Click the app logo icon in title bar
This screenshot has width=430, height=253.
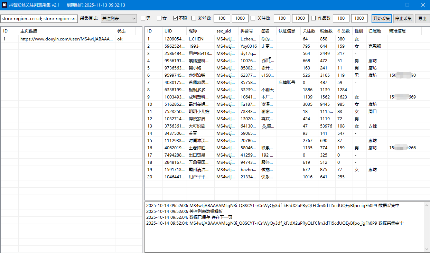[x=5, y=5]
